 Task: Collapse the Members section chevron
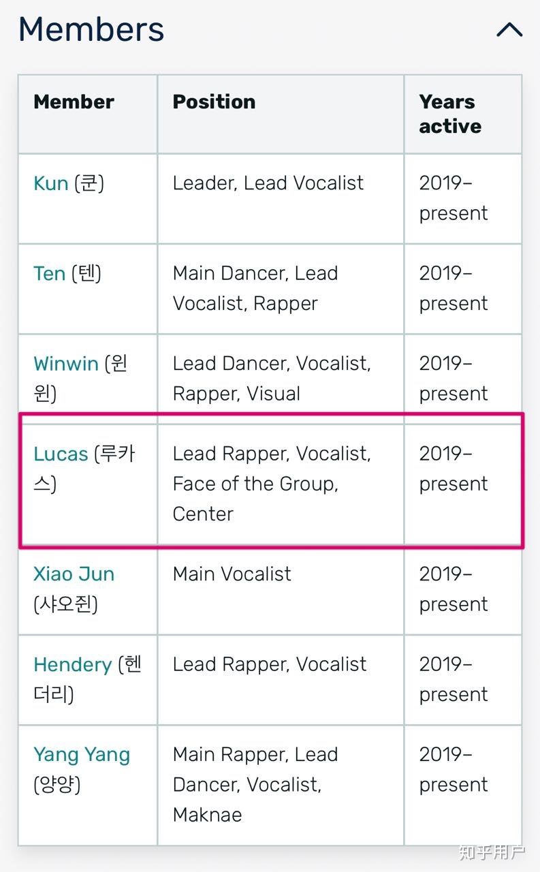509,30
